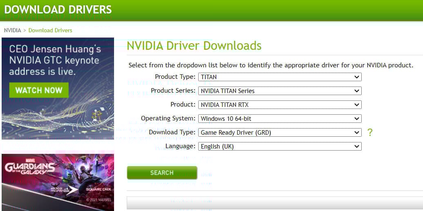423x211 pixels.
Task: Click the Language label
Action: point(180,147)
